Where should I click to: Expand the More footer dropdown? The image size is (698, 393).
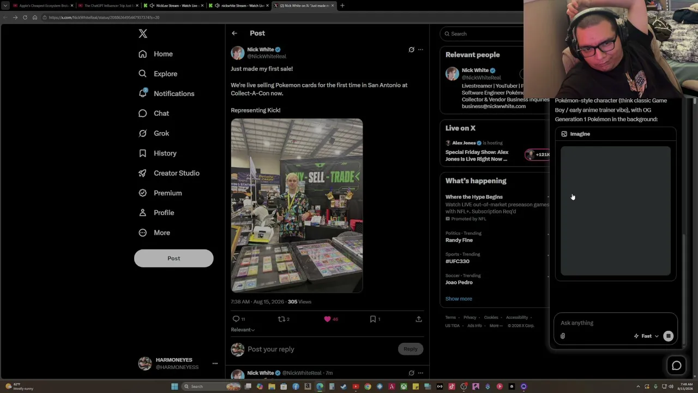point(496,326)
